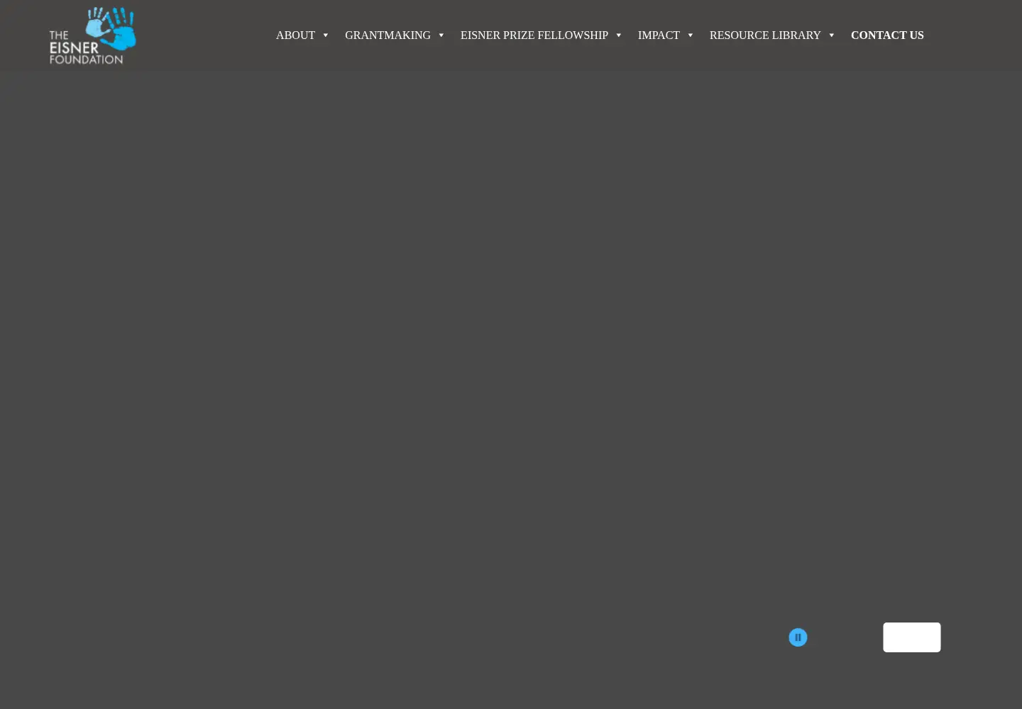Pause the background video with the blue button
Screen dimensions: 1022x709
798,637
